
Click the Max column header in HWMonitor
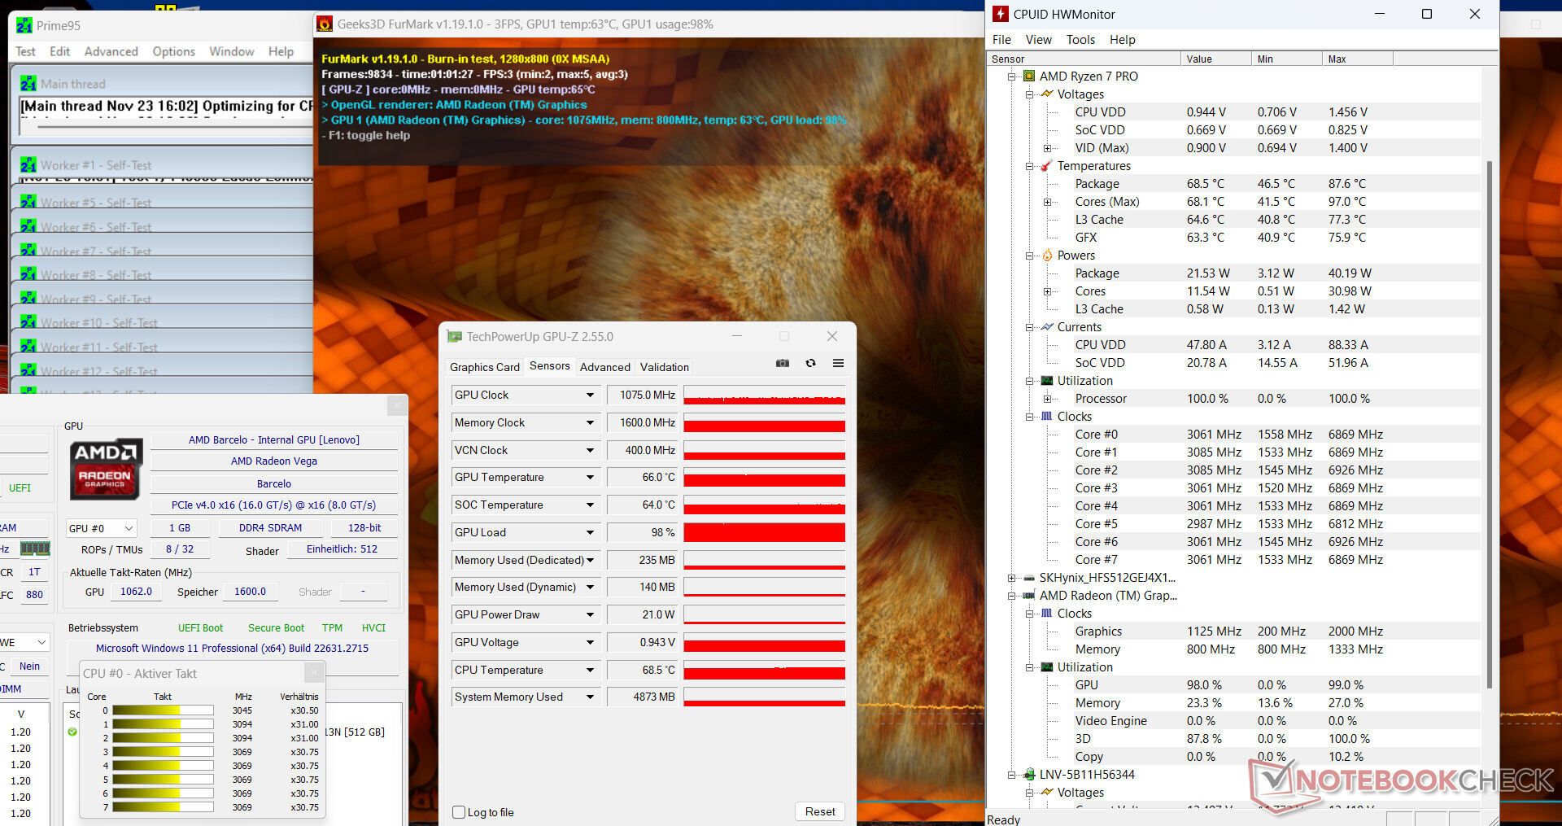coord(1357,59)
